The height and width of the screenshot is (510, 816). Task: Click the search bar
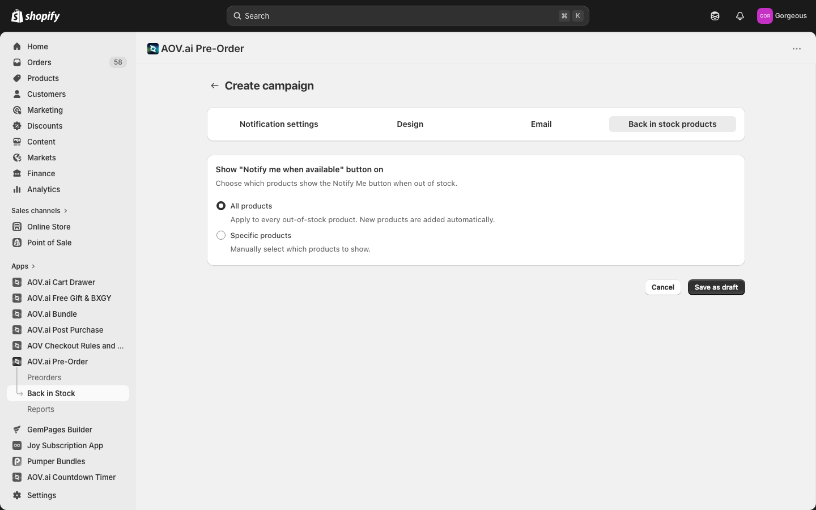point(408,16)
